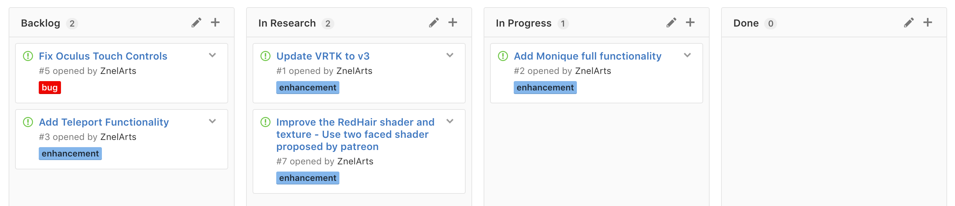The image size is (955, 206).
Task: Click enhancement label on Add Teleport card
Action: (x=70, y=154)
